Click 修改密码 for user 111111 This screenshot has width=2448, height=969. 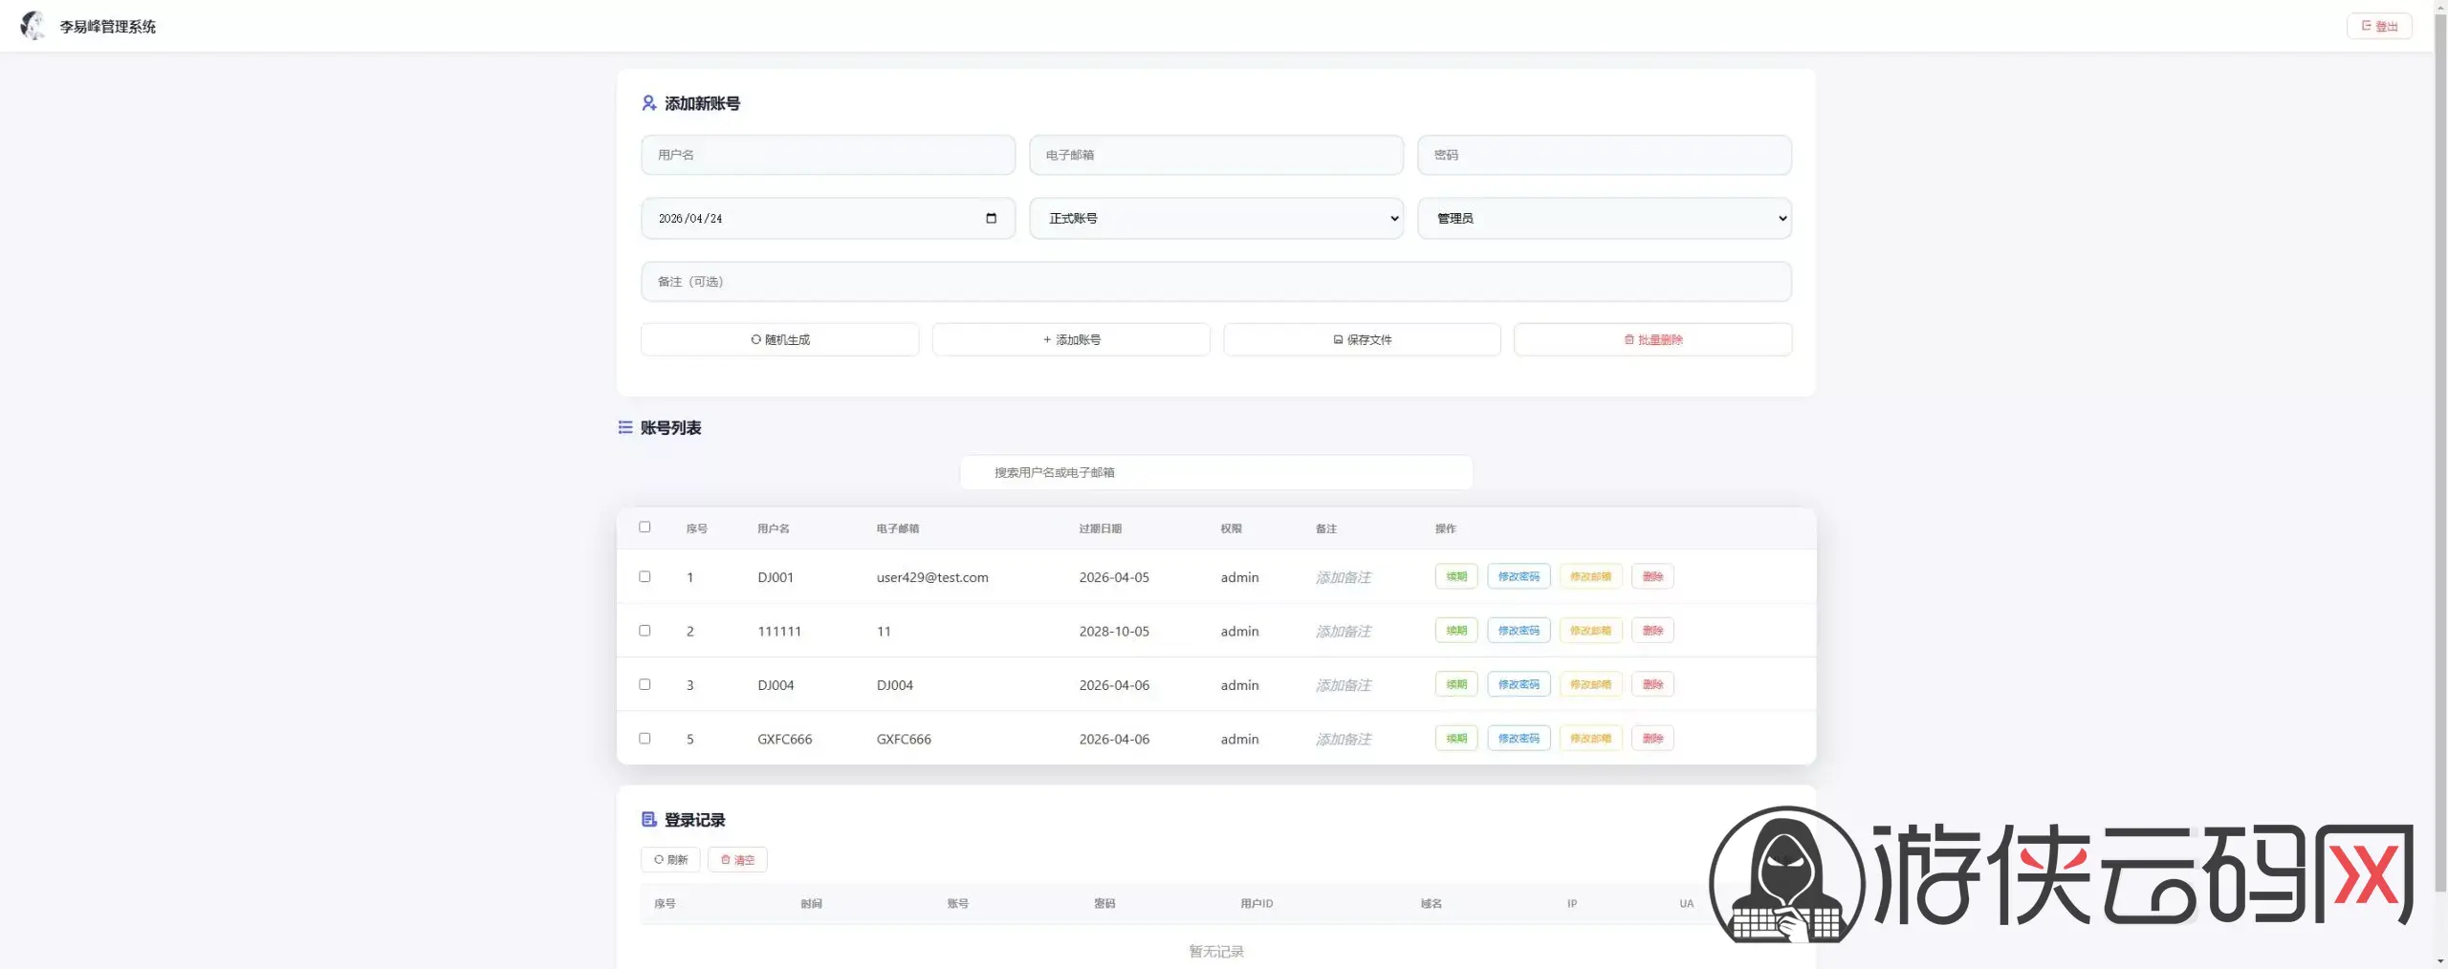1519,631
